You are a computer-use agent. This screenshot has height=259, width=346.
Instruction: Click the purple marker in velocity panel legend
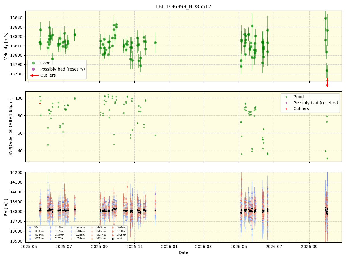coord(33,69)
